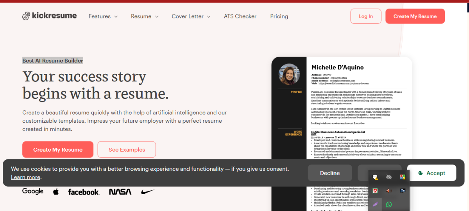
Task: Click the Best AI Resume Builder highlighted text
Action: tap(53, 61)
